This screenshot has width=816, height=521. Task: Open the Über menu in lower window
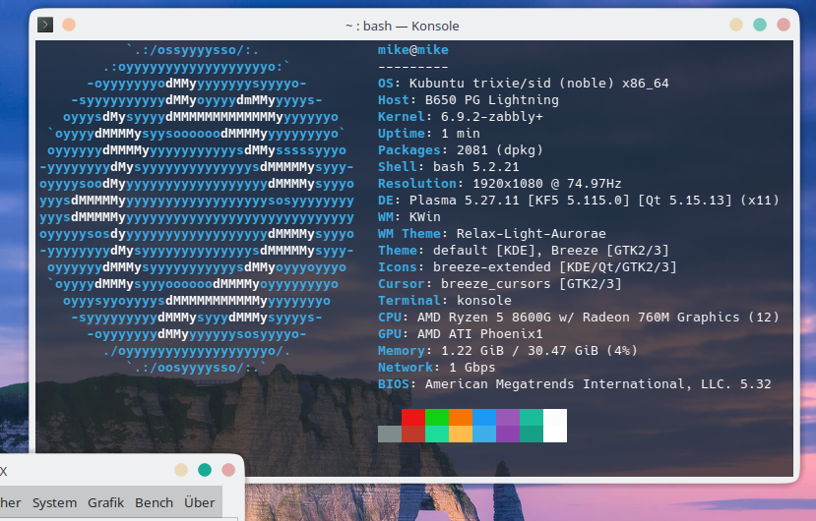tap(199, 502)
